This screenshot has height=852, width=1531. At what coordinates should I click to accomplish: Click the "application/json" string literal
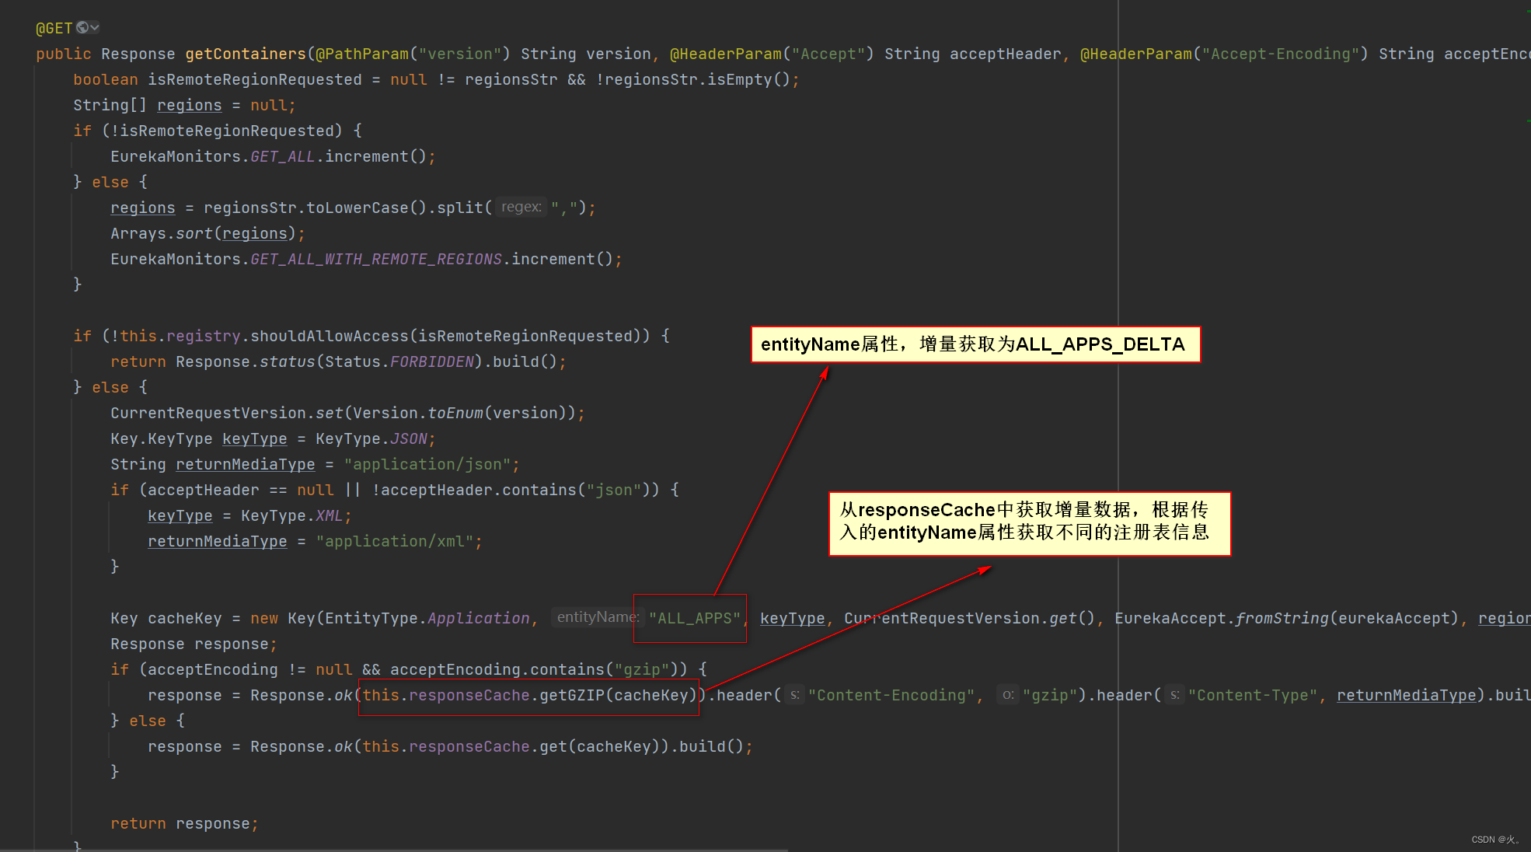427,464
